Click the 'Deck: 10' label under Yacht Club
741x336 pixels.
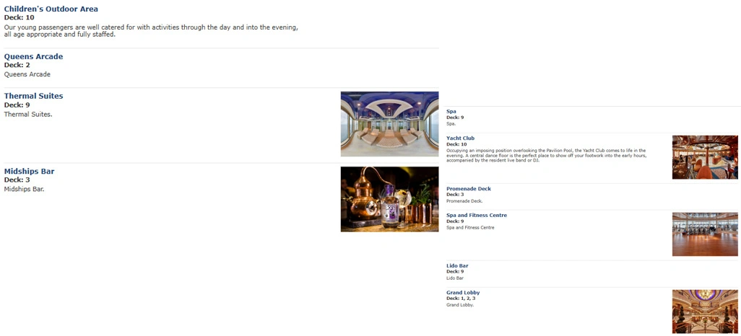click(456, 144)
